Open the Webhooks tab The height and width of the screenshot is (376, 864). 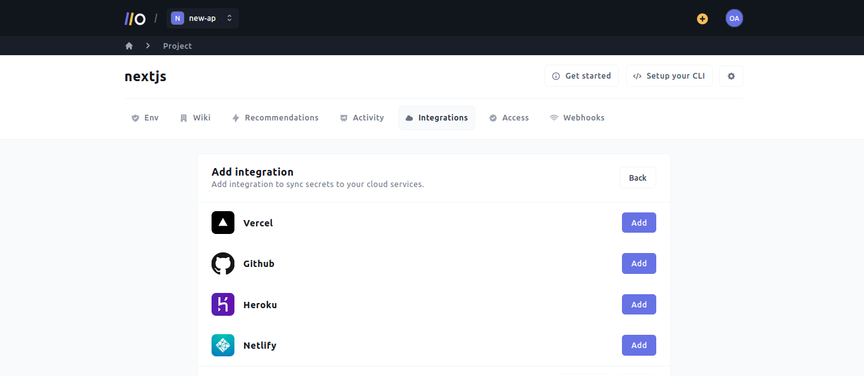click(577, 118)
